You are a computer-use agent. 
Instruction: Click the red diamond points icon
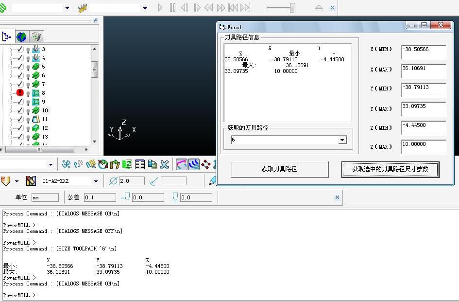pos(206,164)
